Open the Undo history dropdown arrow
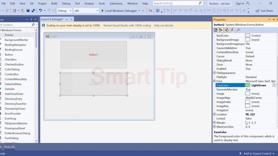 (x=44, y=10)
